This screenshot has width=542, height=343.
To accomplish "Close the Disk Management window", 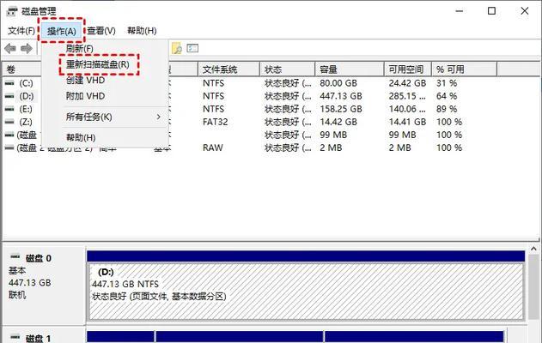I will coord(525,11).
